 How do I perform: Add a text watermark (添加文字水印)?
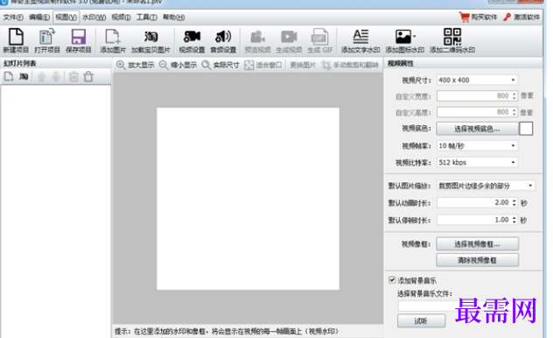[360, 40]
